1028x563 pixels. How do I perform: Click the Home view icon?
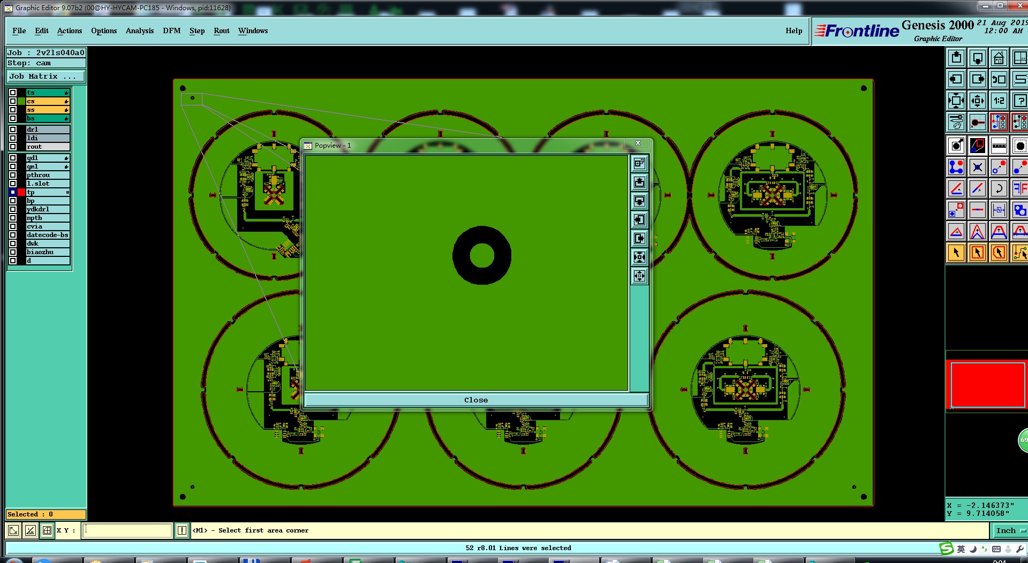[999, 58]
